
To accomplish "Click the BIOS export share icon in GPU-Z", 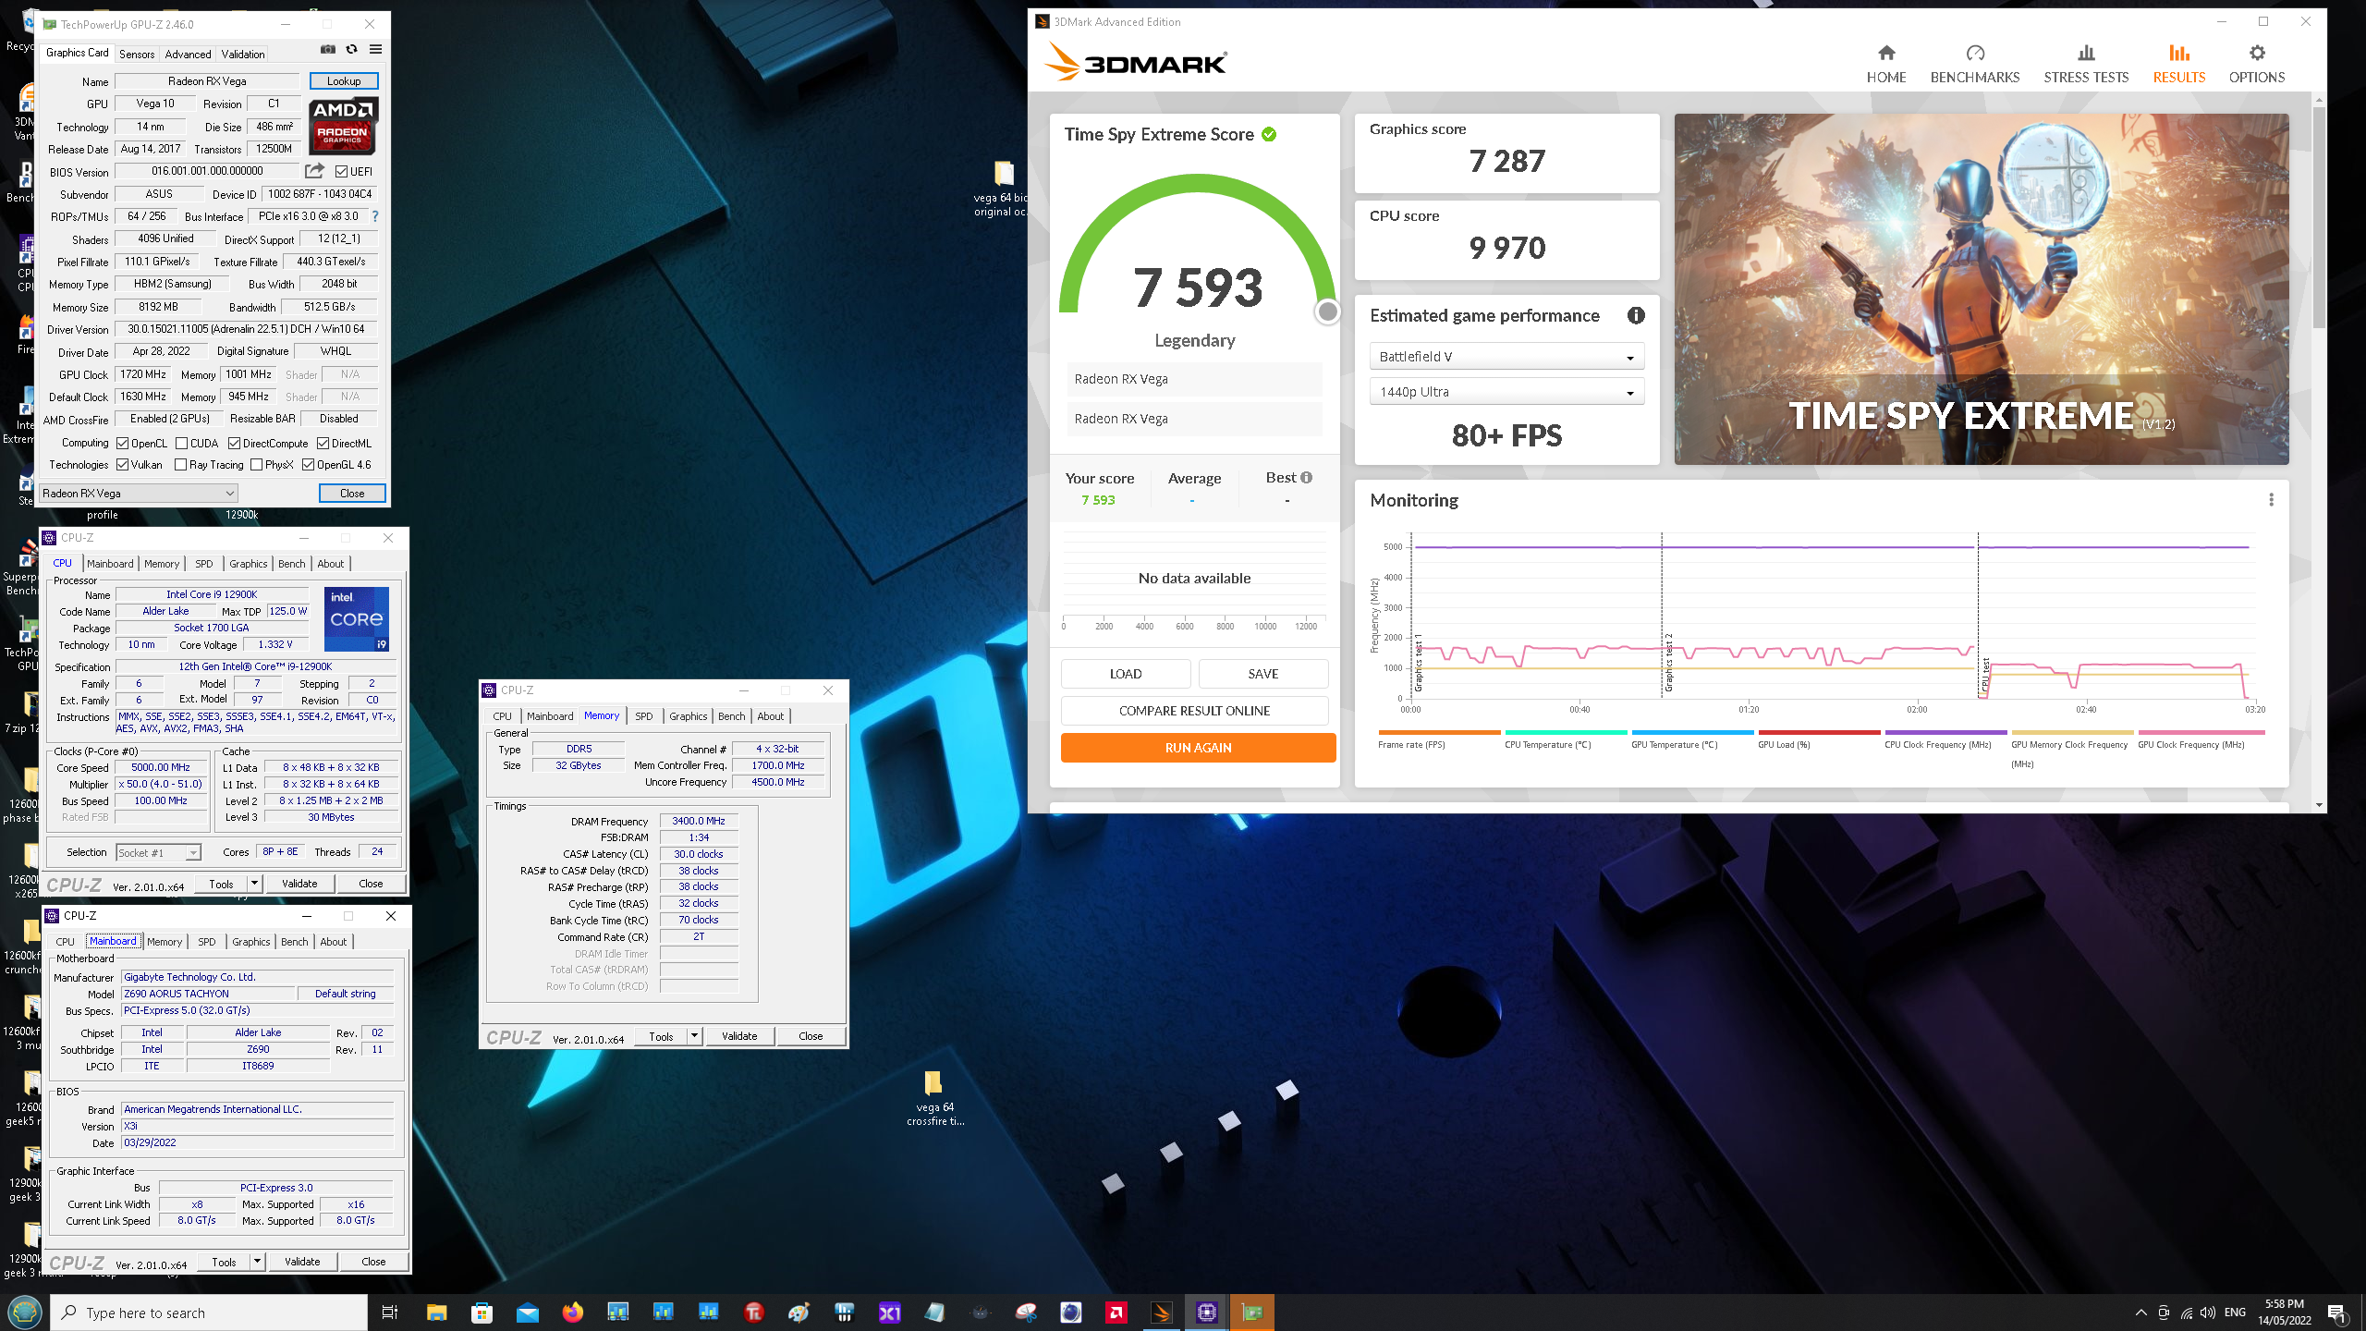I will pyautogui.click(x=314, y=171).
